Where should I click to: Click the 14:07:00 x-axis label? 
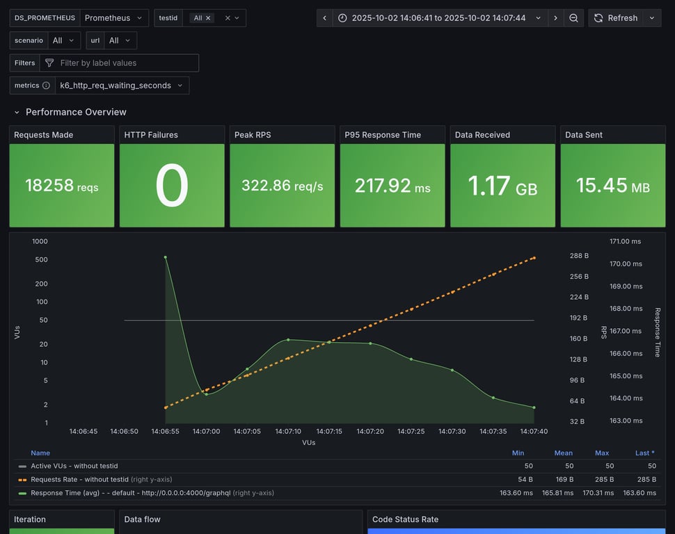[x=206, y=431]
